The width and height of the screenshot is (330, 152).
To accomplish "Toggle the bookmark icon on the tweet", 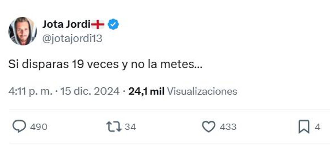I will click(x=304, y=127).
